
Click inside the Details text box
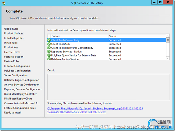108,87
